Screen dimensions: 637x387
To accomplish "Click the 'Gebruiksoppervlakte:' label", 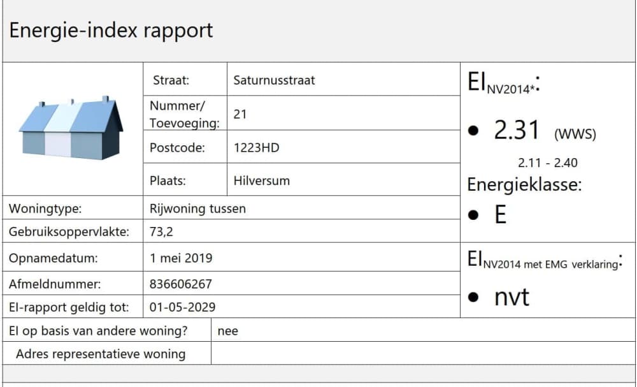I will click(69, 231).
